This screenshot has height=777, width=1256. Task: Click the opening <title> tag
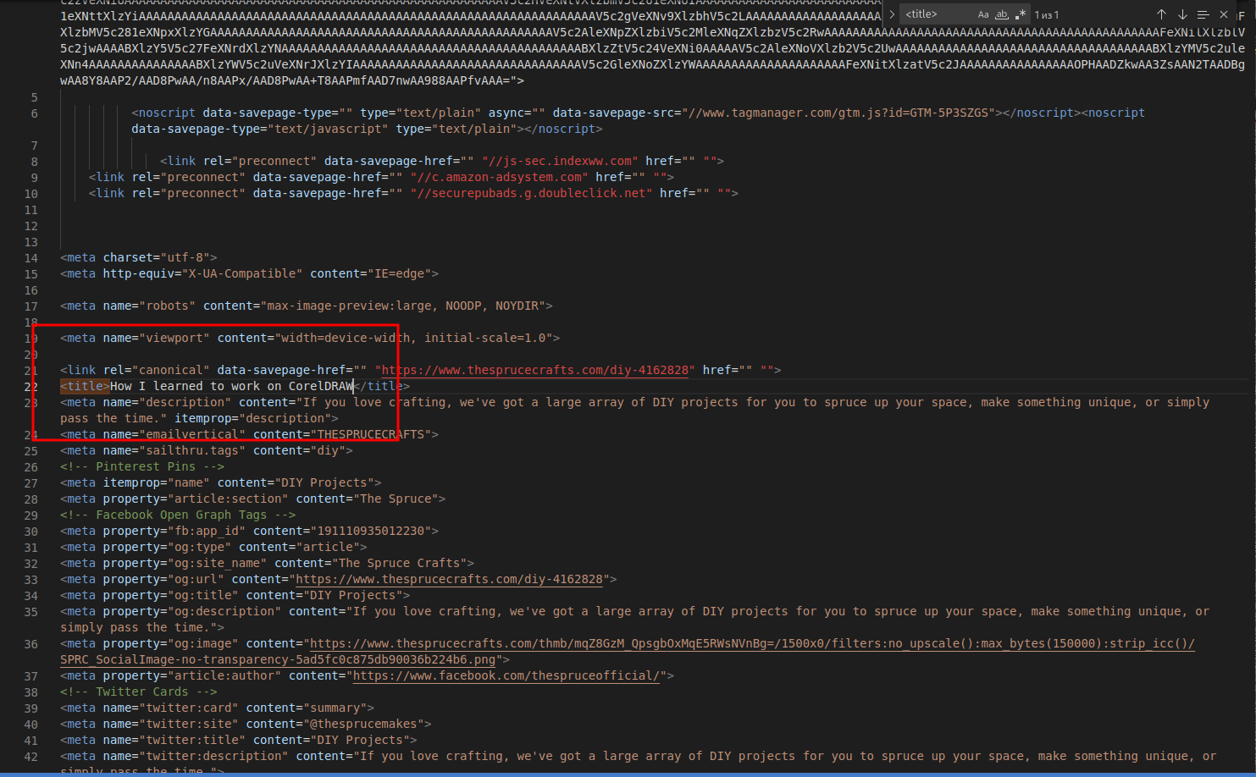[85, 387]
